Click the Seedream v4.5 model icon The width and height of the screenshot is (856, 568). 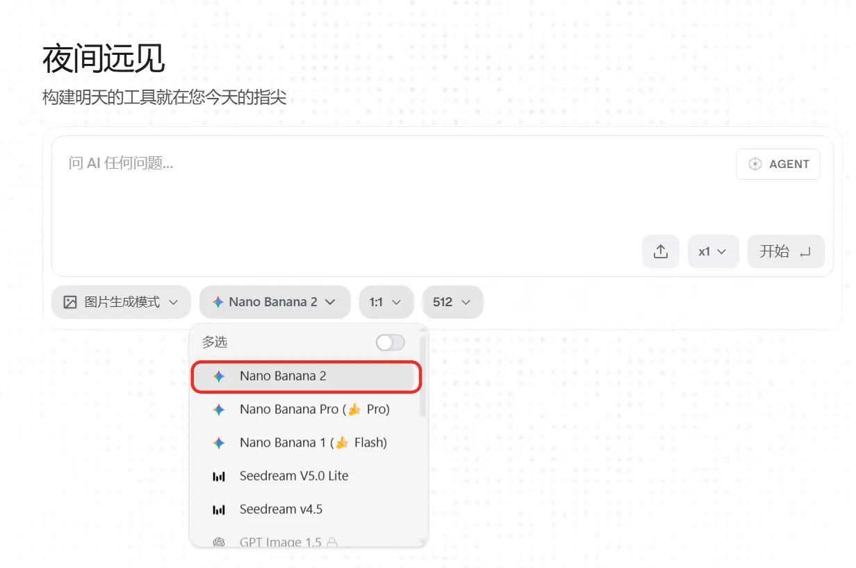click(220, 509)
